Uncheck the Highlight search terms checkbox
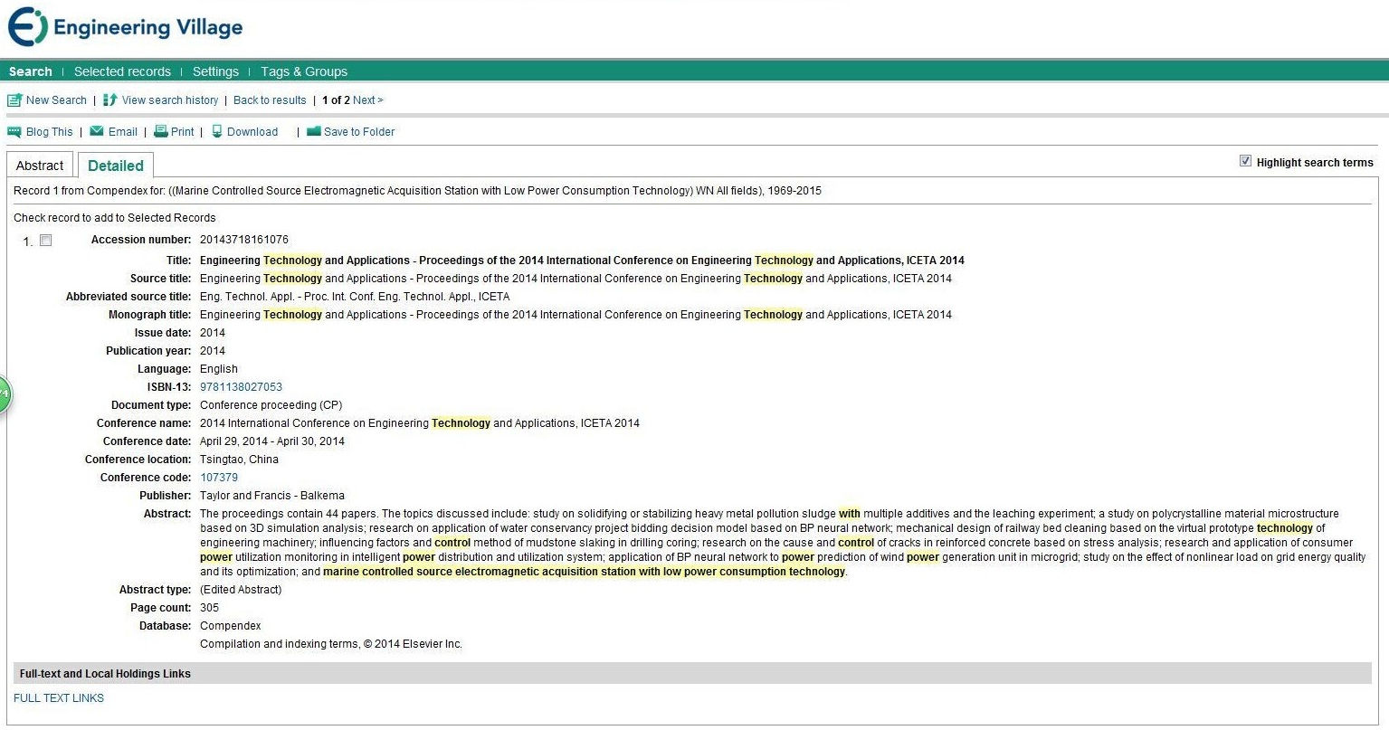 click(1245, 161)
